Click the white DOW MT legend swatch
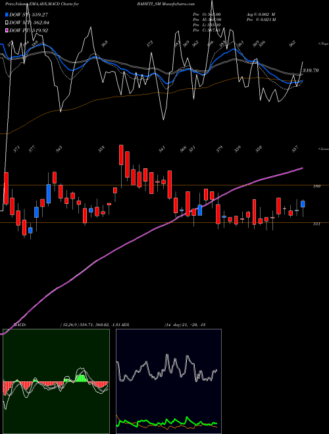 (x=7, y=22)
